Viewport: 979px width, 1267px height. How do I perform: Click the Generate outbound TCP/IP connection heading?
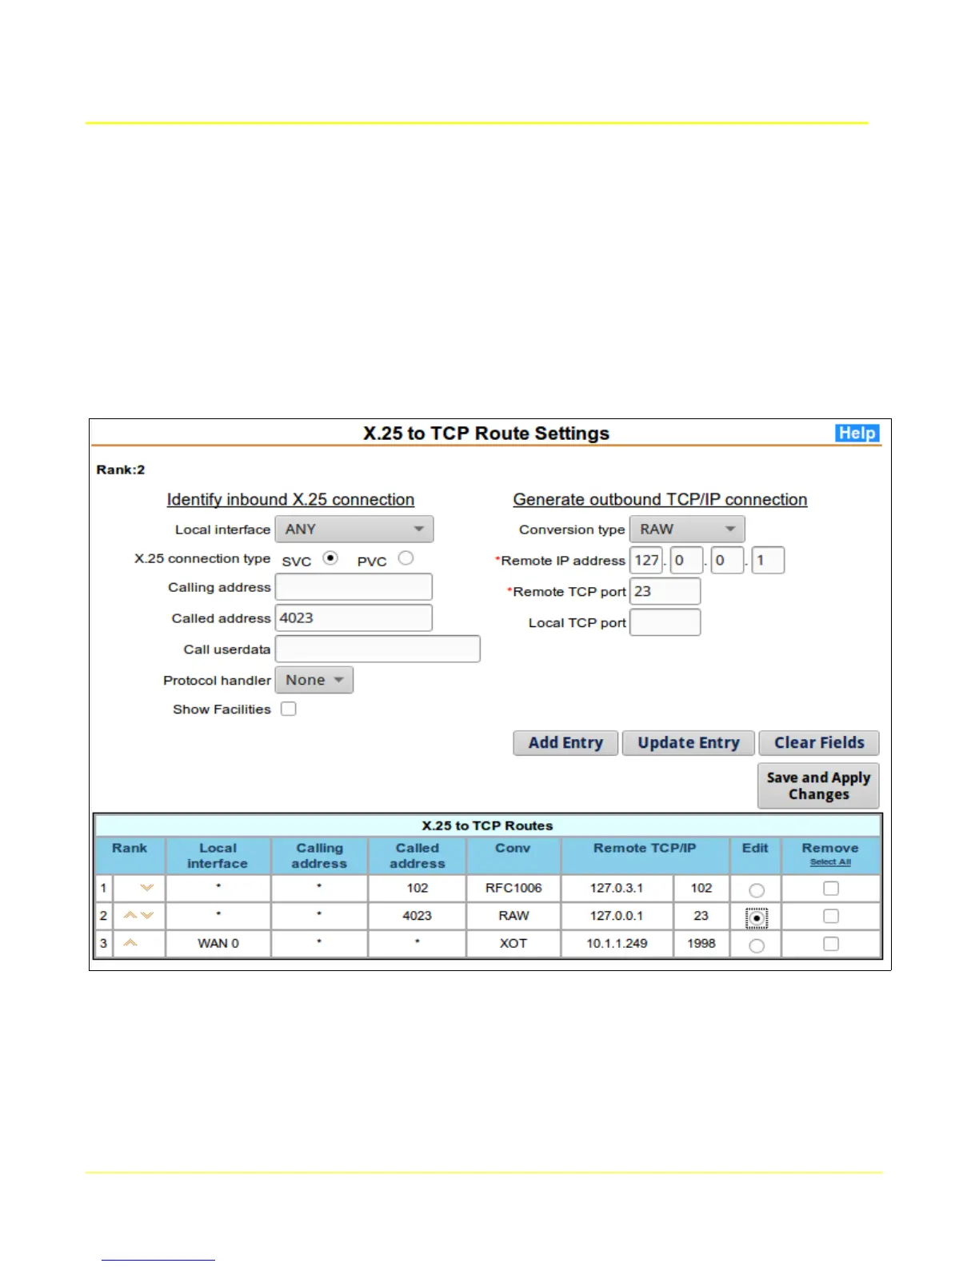pos(660,499)
